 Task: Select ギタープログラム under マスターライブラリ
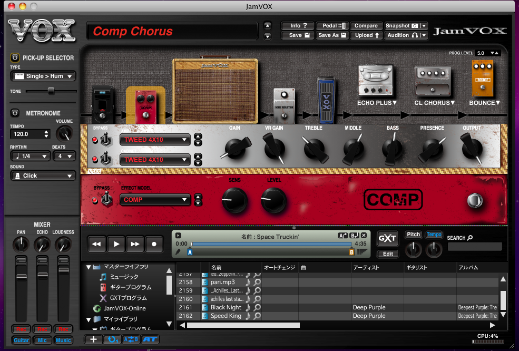click(x=131, y=287)
